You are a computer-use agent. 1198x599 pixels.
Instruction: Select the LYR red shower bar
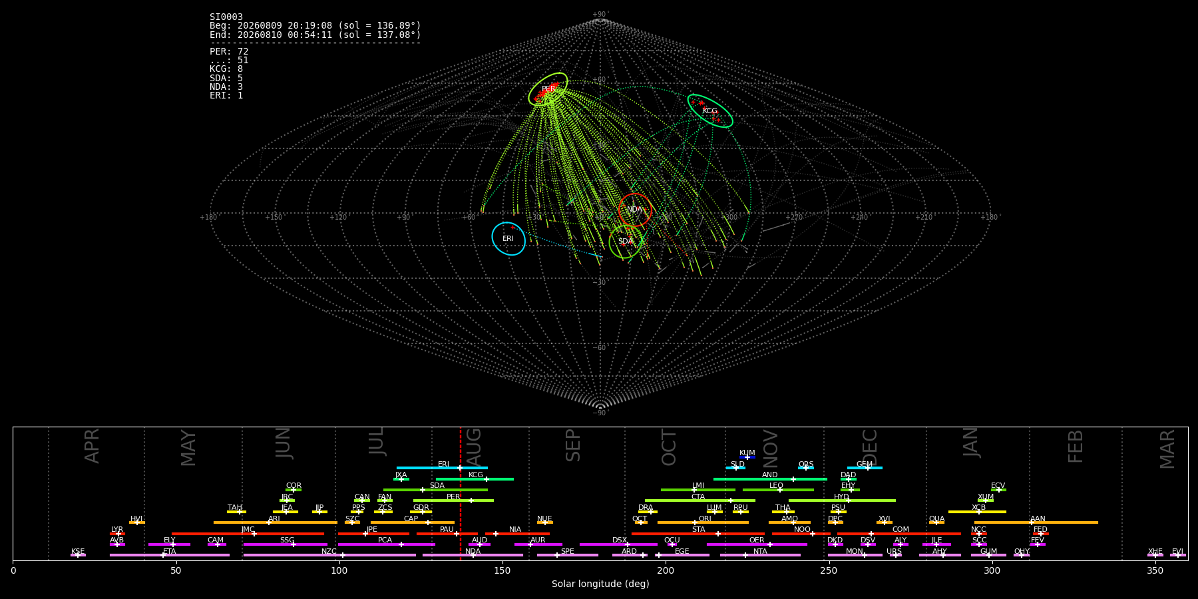[x=117, y=534]
